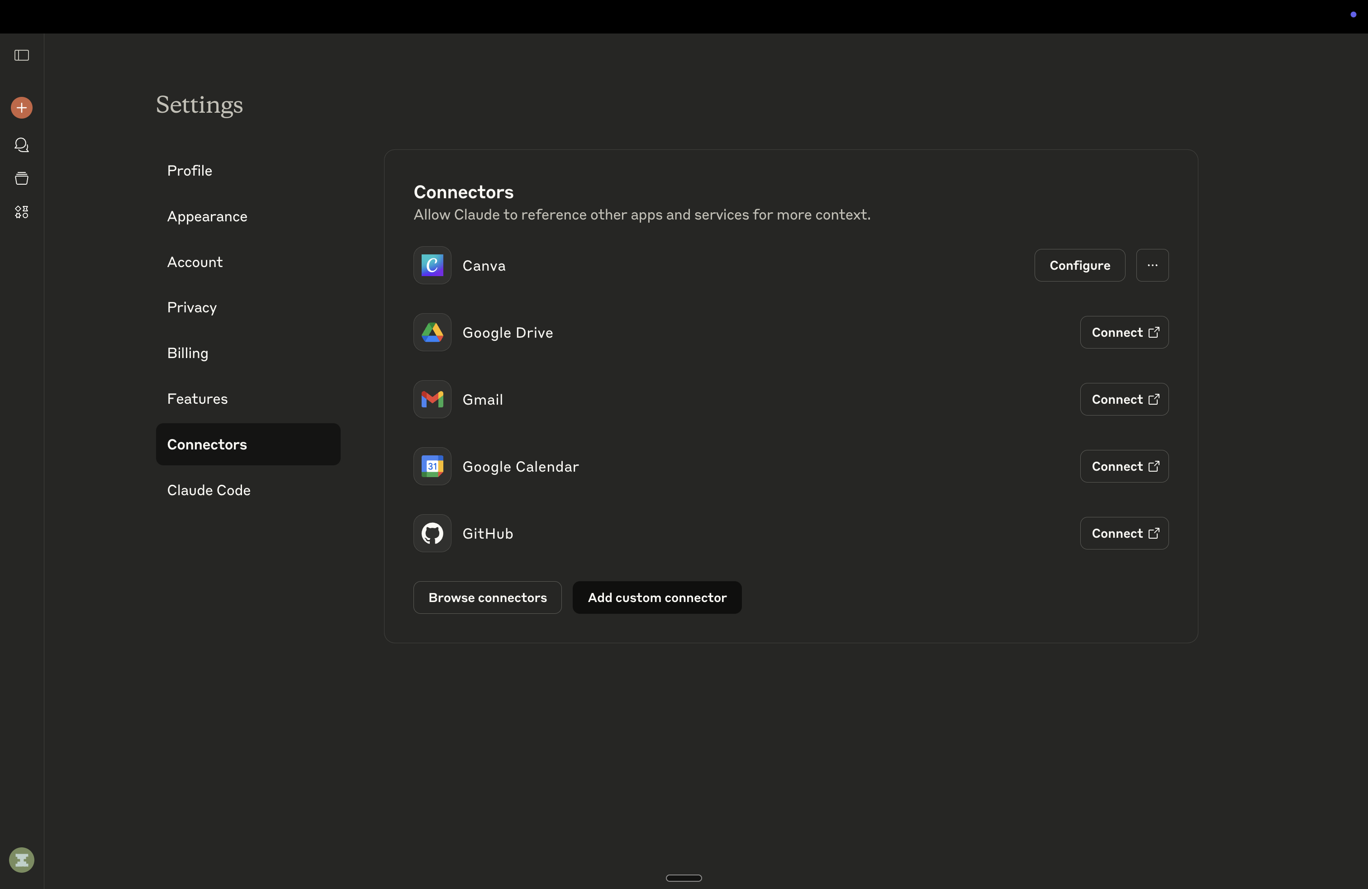
Task: Click Browse connectors button
Action: pos(487,597)
